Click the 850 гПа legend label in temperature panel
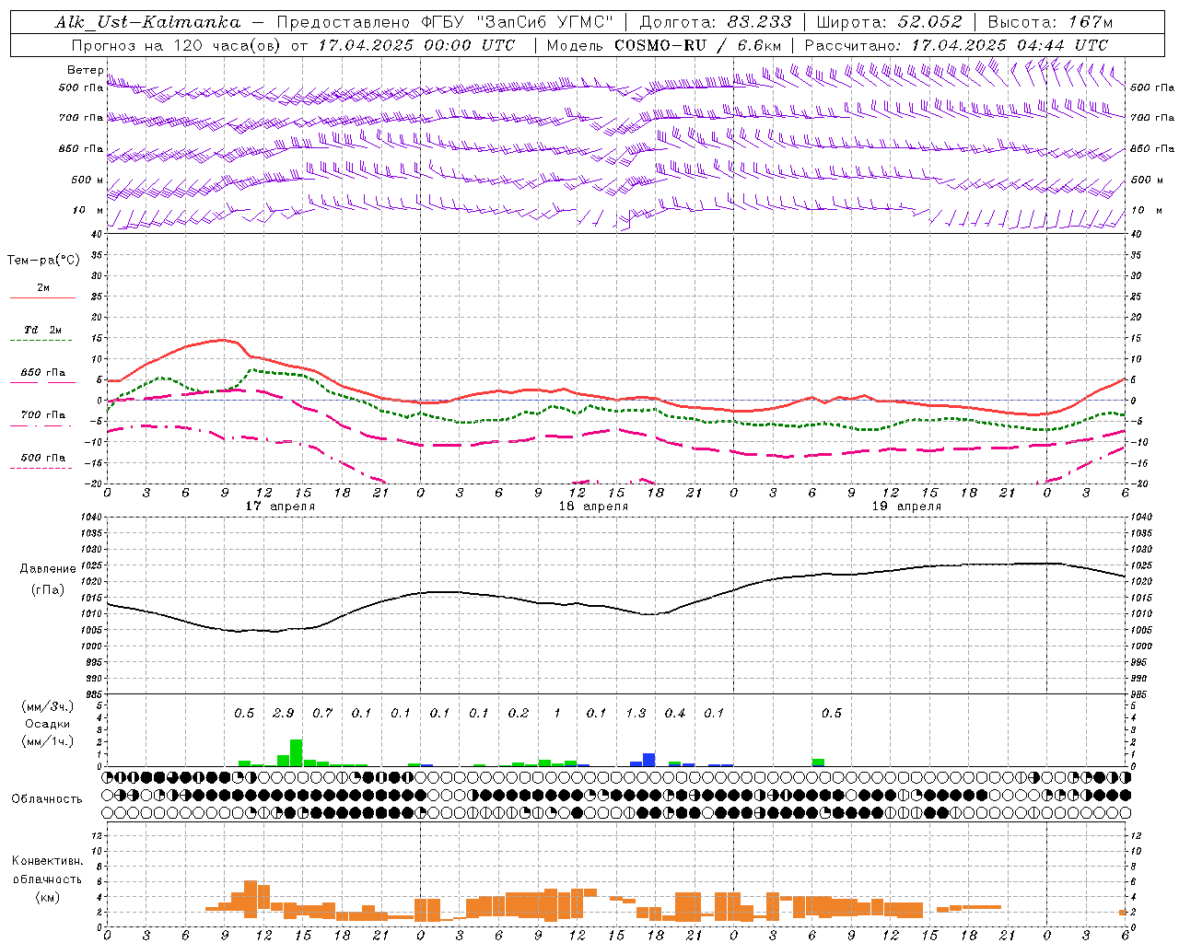Viewport: 1179px width, 943px height. click(43, 373)
